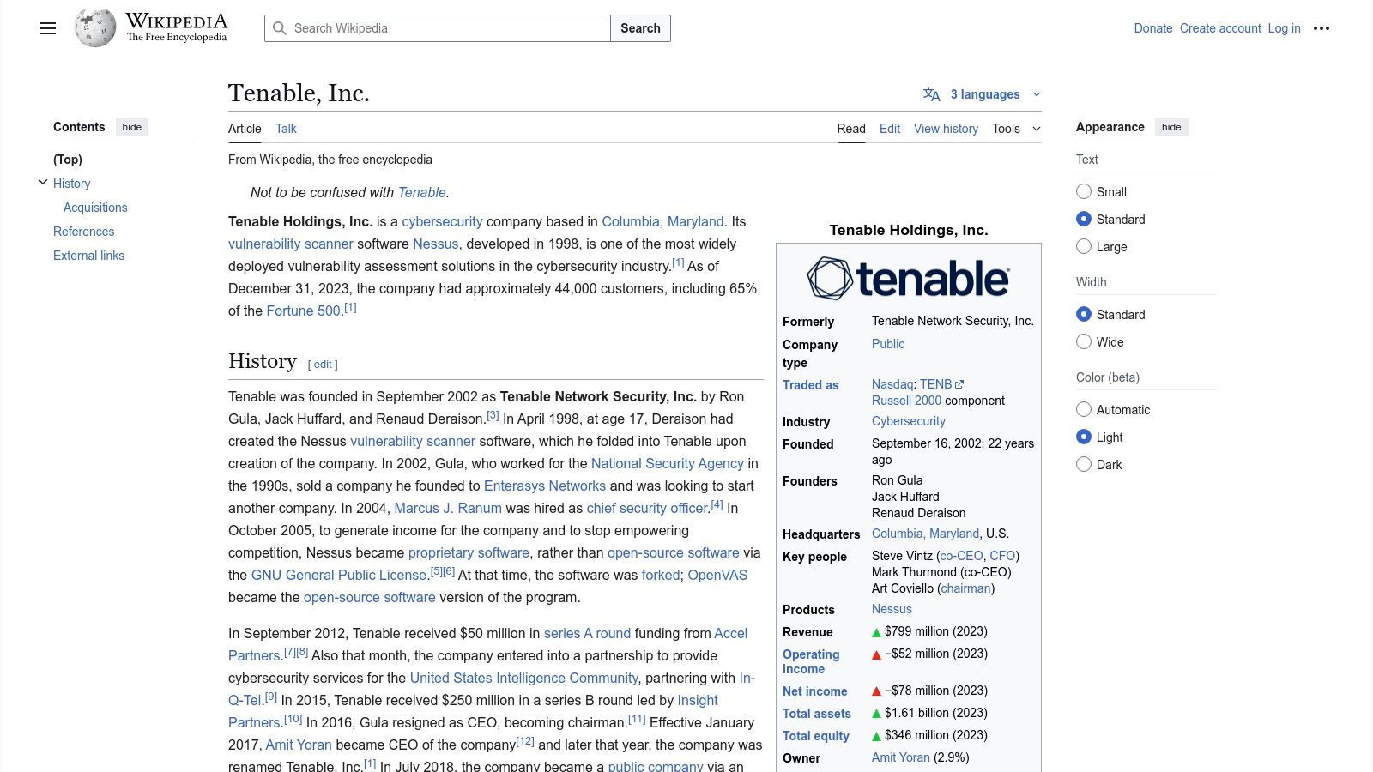Open the Nasdaq TENB external link
Viewport: 1373px width, 772px height.
937,384
